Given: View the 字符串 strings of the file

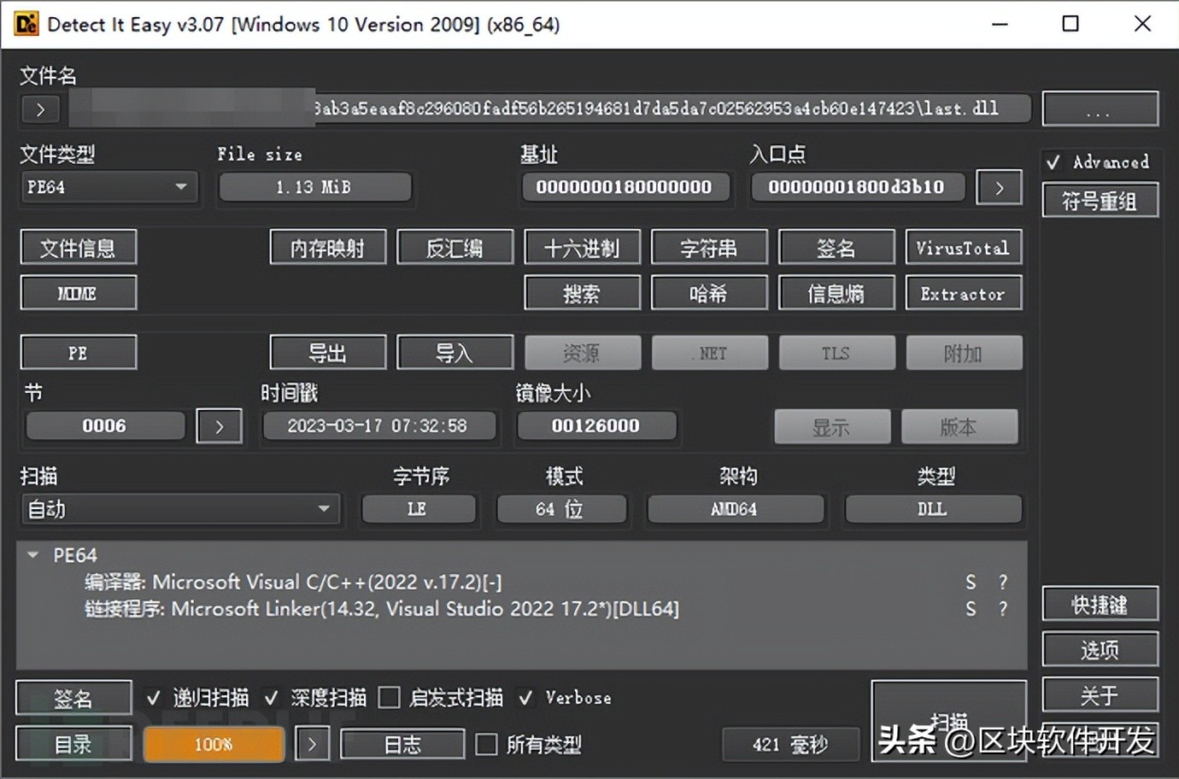Looking at the screenshot, I should coord(709,247).
